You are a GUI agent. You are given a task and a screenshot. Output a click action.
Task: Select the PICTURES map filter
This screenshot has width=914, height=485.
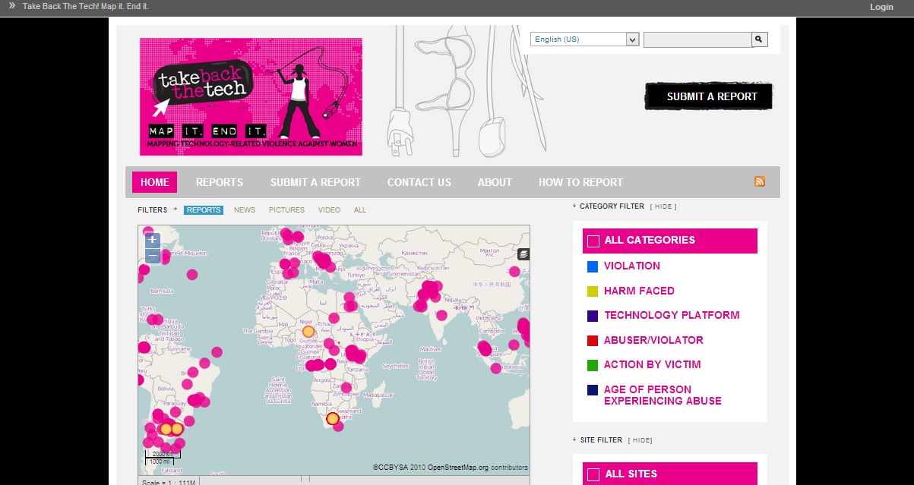tap(286, 210)
